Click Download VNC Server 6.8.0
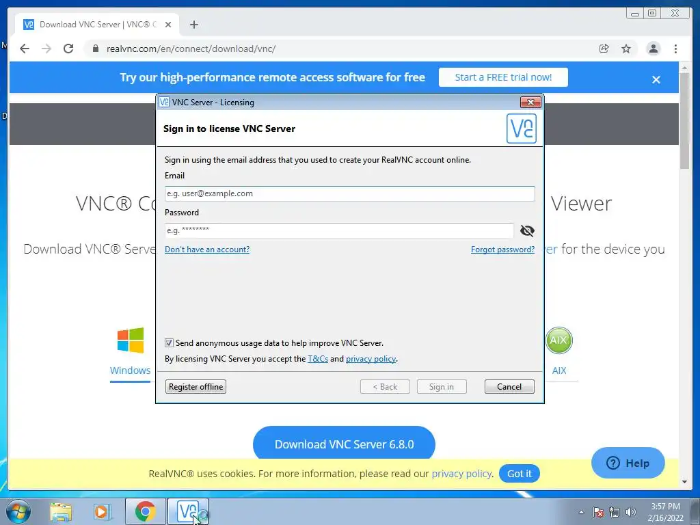Screen dimensions: 700x525 [344, 444]
